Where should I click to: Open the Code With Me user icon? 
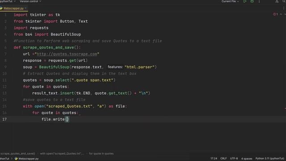[277, 1]
